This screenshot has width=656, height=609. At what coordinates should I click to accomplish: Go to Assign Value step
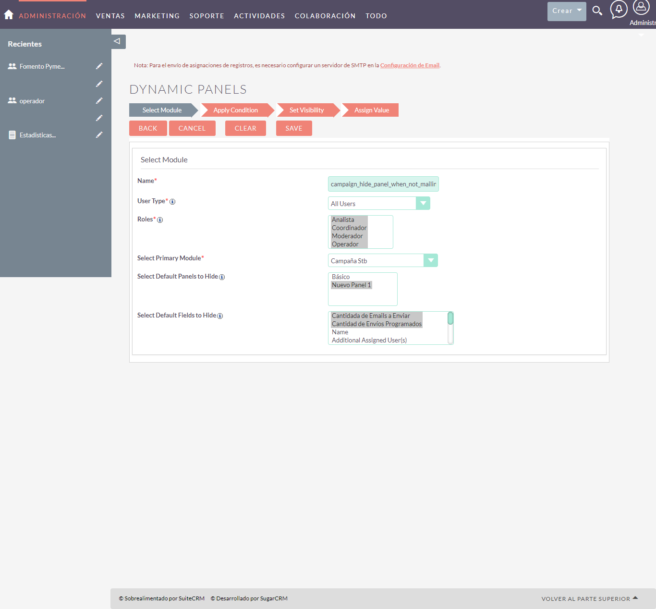coord(371,110)
